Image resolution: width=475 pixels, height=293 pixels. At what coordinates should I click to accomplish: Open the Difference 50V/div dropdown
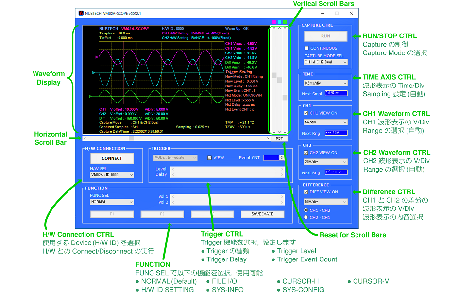(x=326, y=202)
